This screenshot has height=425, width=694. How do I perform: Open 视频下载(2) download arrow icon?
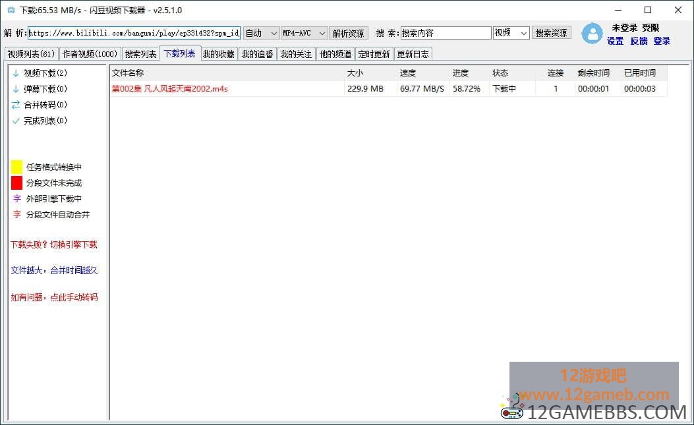tap(16, 73)
